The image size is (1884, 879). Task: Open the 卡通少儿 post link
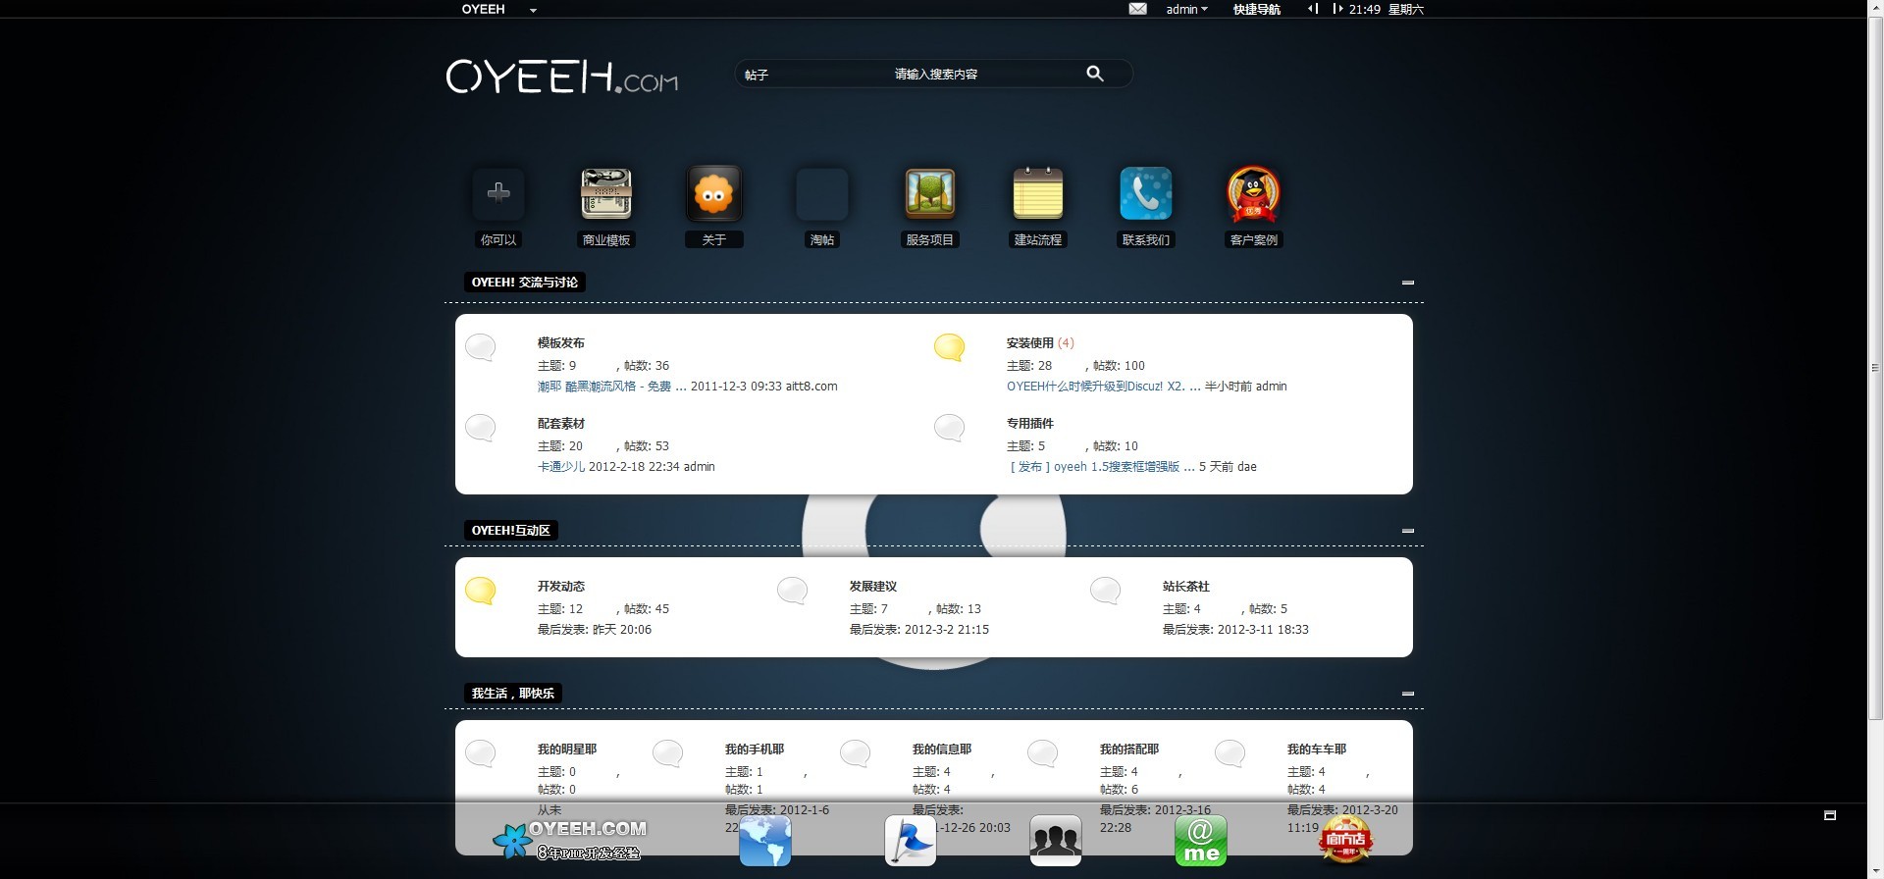561,467
